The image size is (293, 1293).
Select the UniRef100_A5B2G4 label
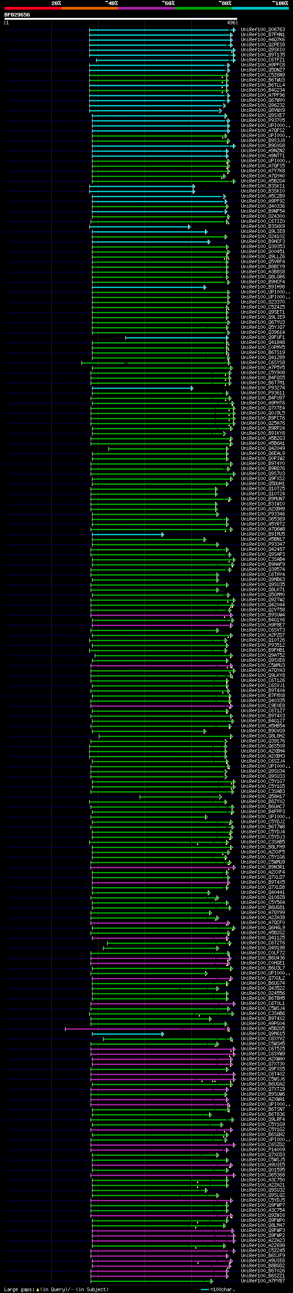coord(263,181)
